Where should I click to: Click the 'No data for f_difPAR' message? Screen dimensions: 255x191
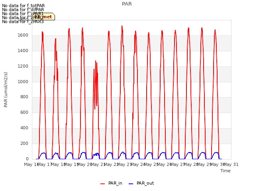pos(23,10)
